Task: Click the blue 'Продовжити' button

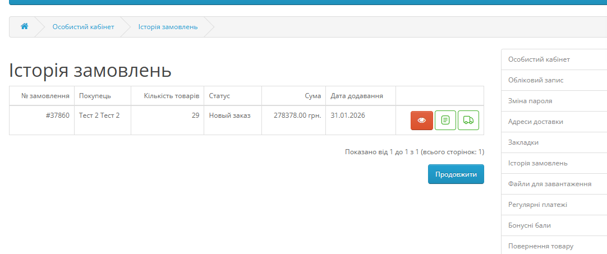Action: coord(456,174)
